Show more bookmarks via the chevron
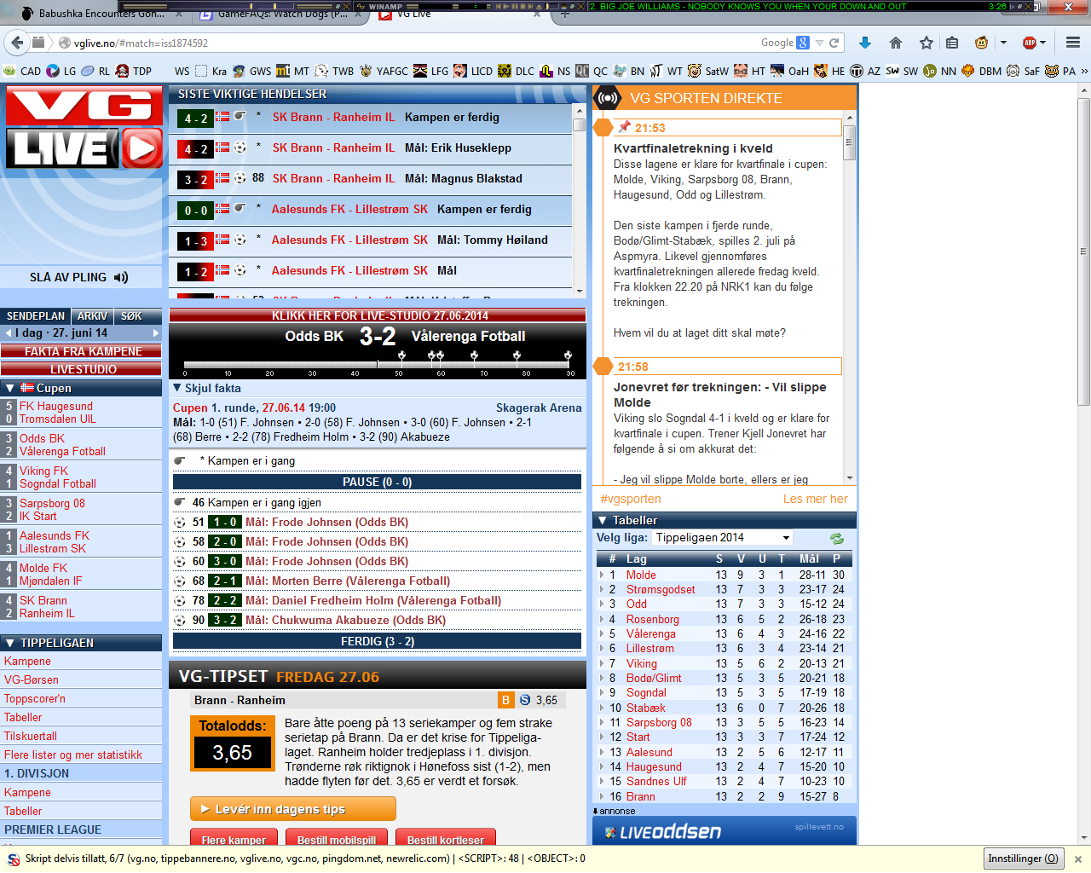The width and height of the screenshot is (1091, 873). tap(1084, 71)
